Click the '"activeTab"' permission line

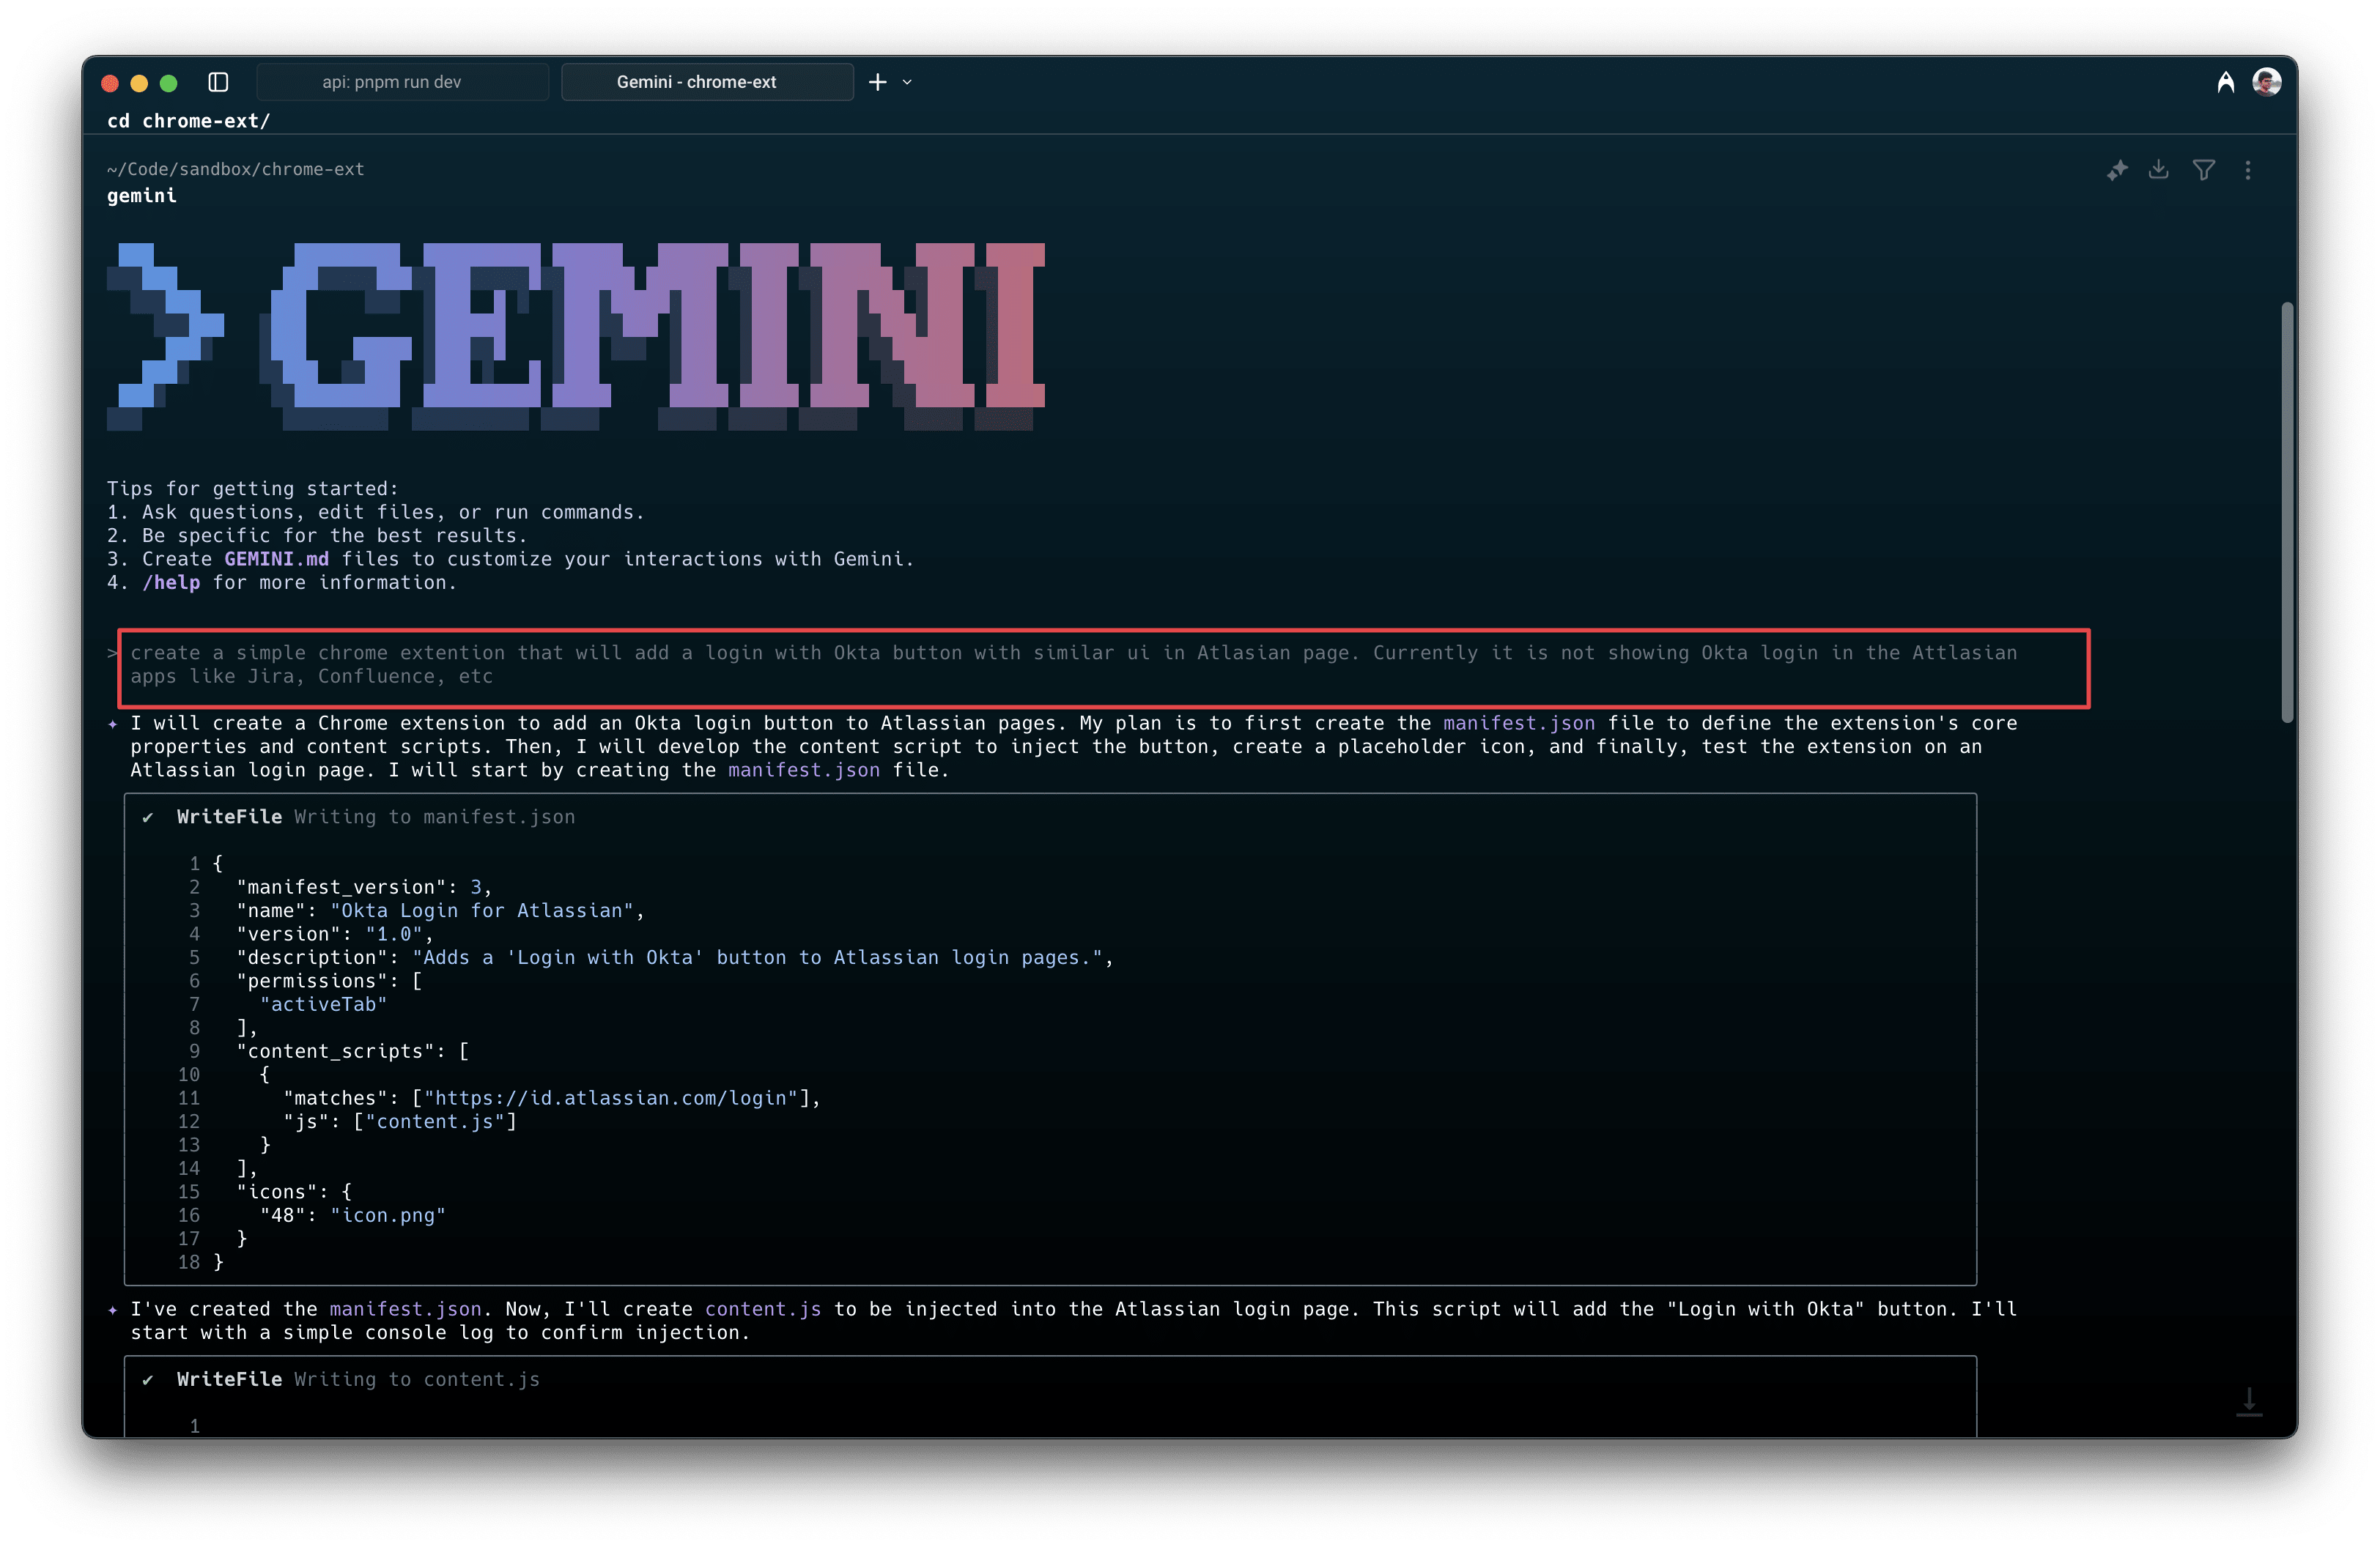pyautogui.click(x=323, y=1004)
